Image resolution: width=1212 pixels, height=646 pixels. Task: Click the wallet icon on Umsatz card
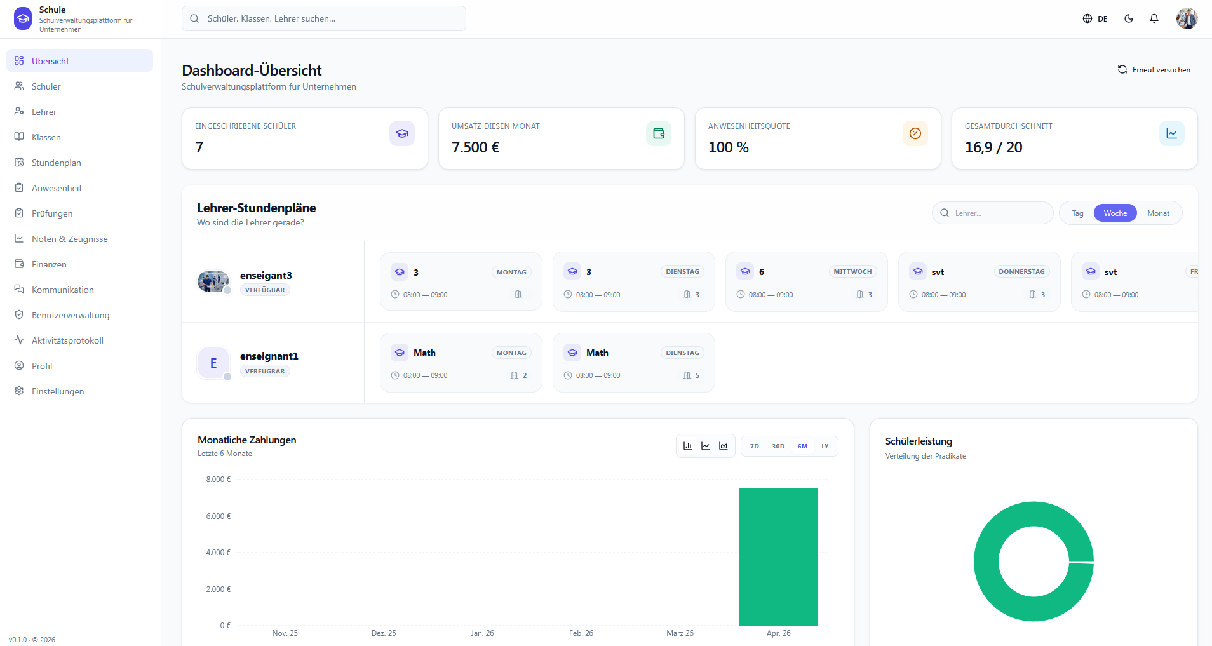659,133
